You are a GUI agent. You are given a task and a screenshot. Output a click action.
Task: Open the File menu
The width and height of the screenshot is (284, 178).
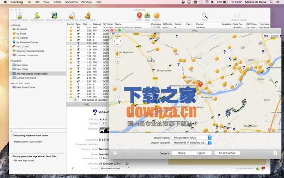28,2
